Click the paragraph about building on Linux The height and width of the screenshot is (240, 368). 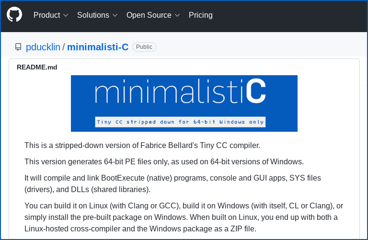coord(184,217)
